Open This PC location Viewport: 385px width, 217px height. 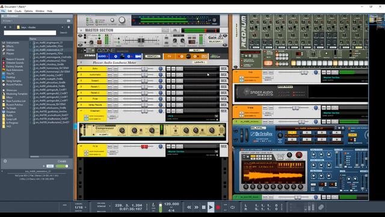click(x=10, y=74)
